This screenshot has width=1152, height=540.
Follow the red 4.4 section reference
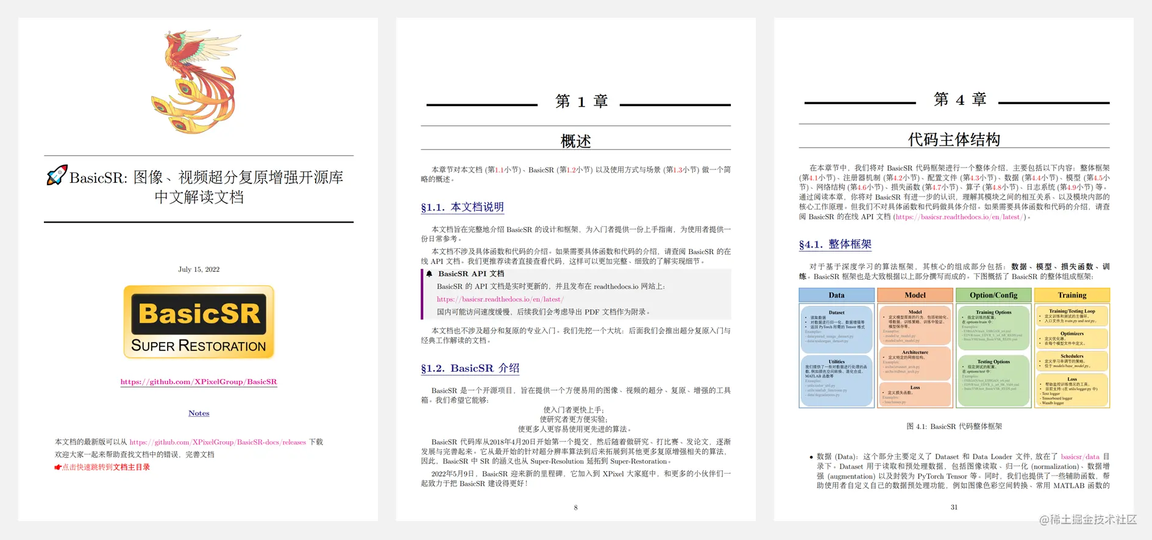tap(1036, 178)
